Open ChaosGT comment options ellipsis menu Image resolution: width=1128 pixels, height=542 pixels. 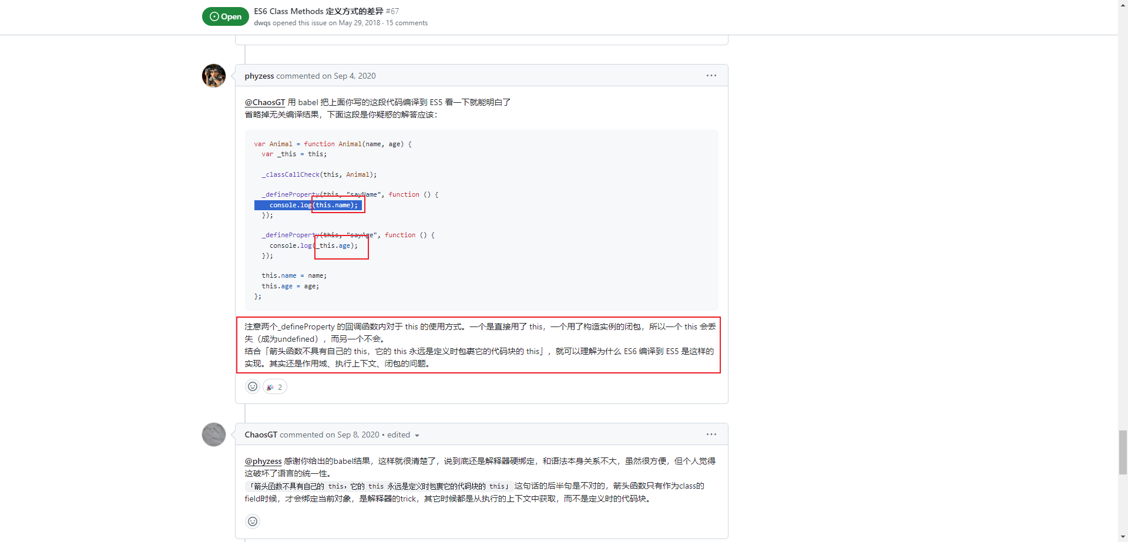(711, 435)
